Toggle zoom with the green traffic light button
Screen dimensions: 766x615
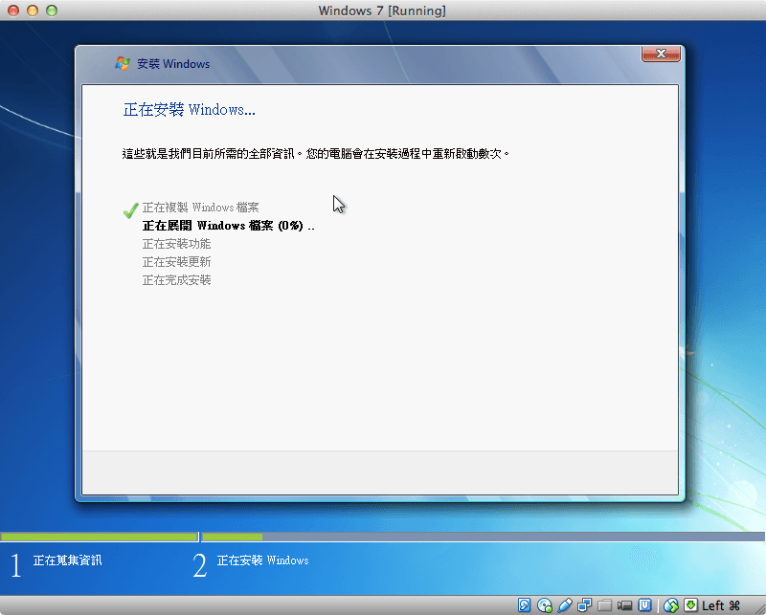50,11
